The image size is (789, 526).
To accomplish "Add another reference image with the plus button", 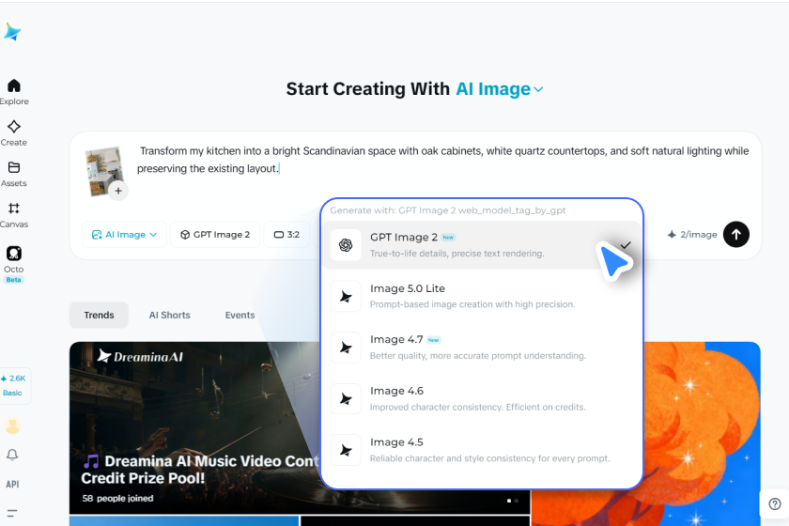I will (x=118, y=191).
